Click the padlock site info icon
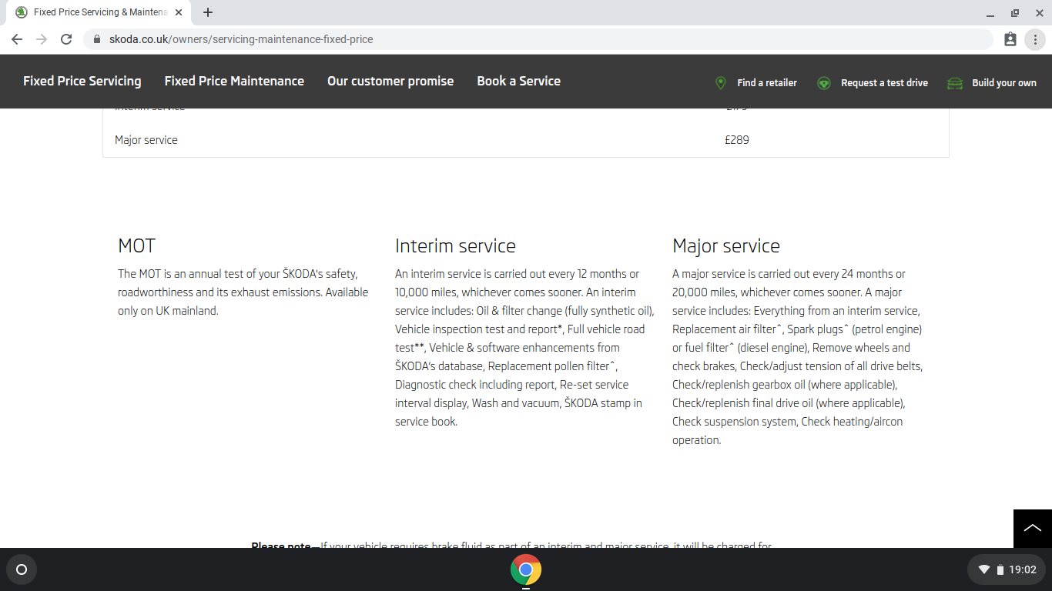This screenshot has width=1052, height=591. click(x=97, y=39)
